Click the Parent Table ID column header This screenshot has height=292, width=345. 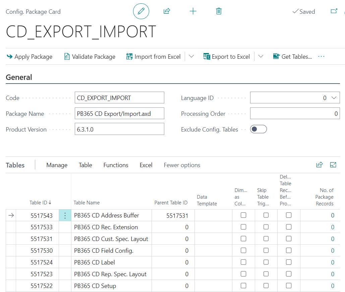(x=171, y=202)
